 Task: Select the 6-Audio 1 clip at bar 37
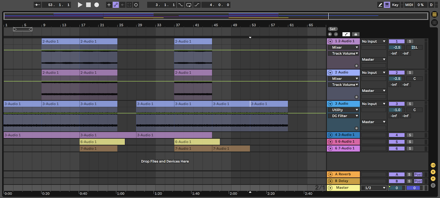pos(197,142)
